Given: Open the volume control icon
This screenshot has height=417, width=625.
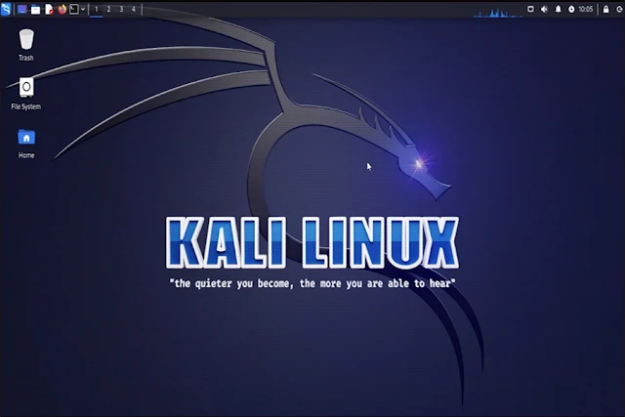Looking at the screenshot, I should [544, 9].
